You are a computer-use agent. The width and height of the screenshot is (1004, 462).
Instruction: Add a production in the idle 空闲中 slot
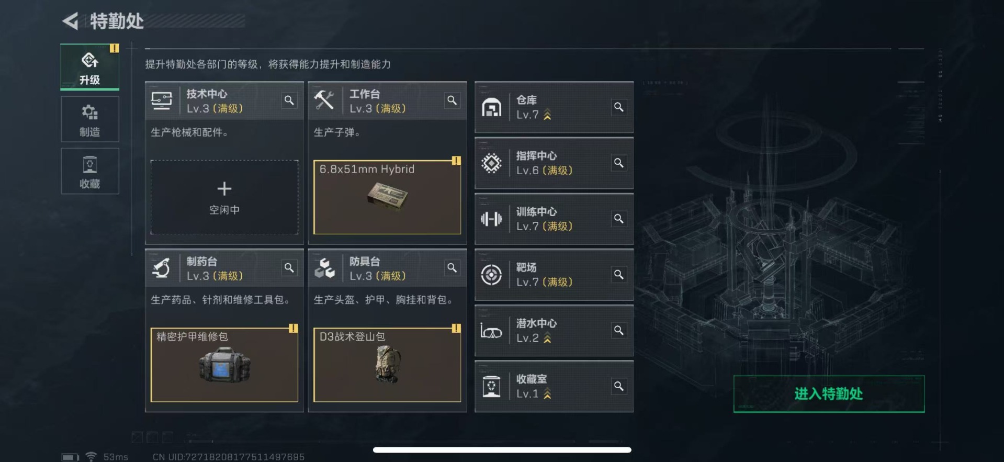[224, 197]
